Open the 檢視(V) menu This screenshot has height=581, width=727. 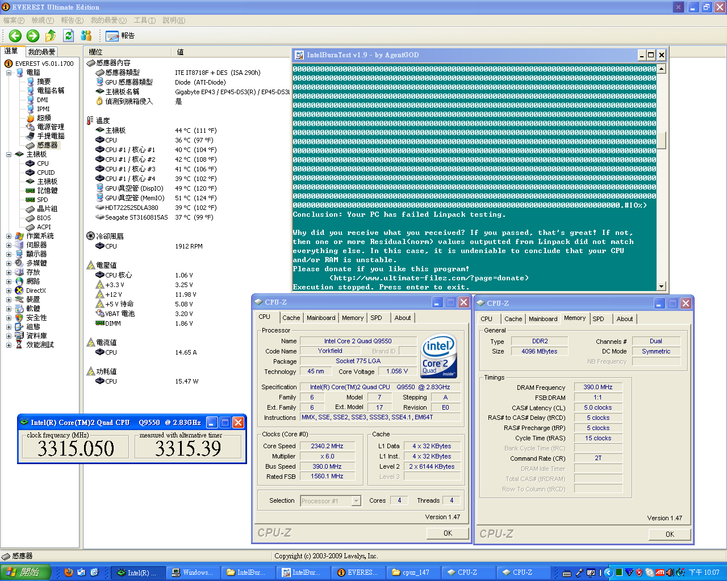[43, 20]
